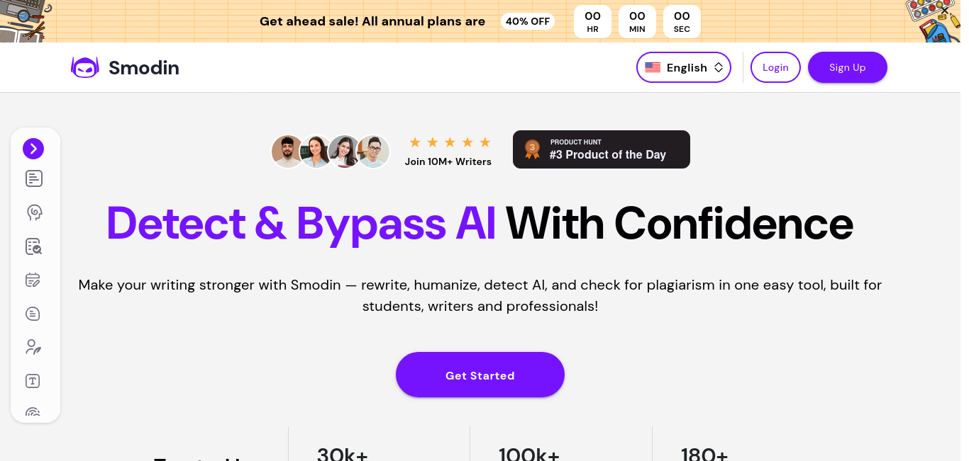Click the Smodin brand name text
The height and width of the screenshot is (461, 969).
coord(144,68)
